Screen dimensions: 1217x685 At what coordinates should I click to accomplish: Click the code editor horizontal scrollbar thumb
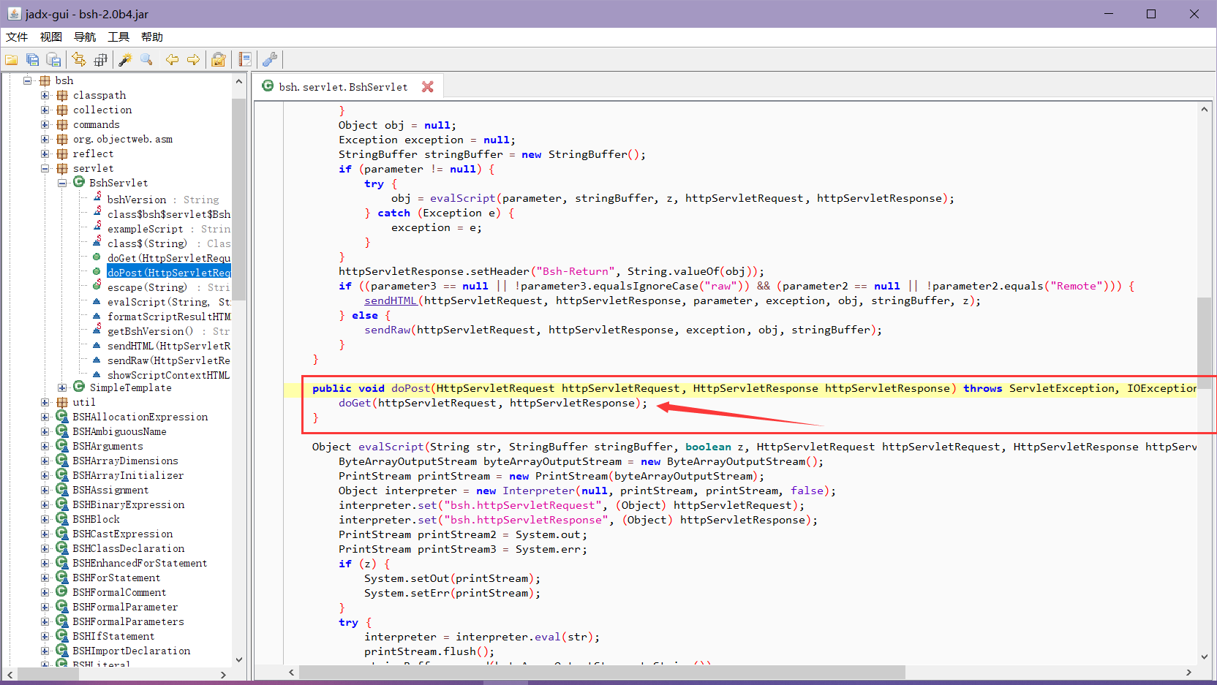click(602, 672)
